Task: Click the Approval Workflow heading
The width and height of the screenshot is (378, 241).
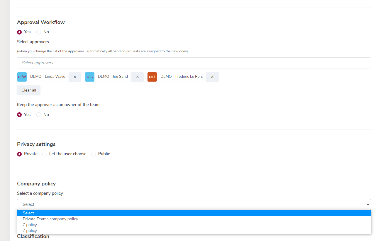Action: 41,22
